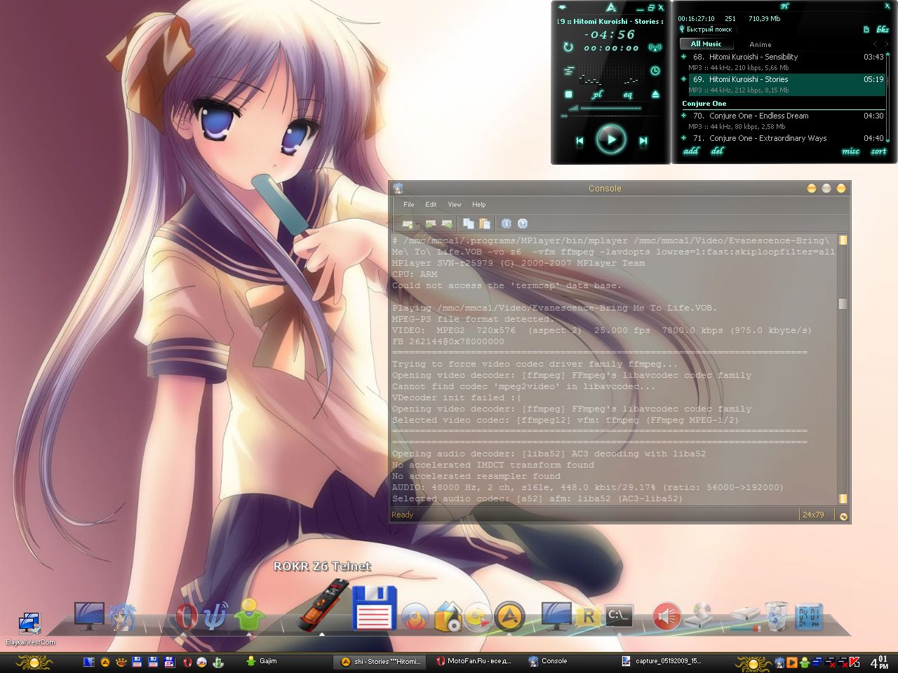Click the Console scroll-up arrow
The image size is (898, 673).
(x=843, y=240)
